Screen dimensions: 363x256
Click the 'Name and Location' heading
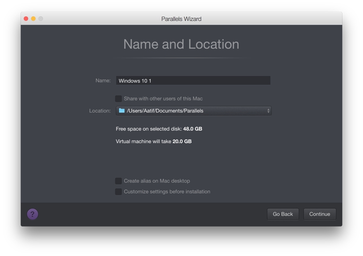click(x=181, y=44)
